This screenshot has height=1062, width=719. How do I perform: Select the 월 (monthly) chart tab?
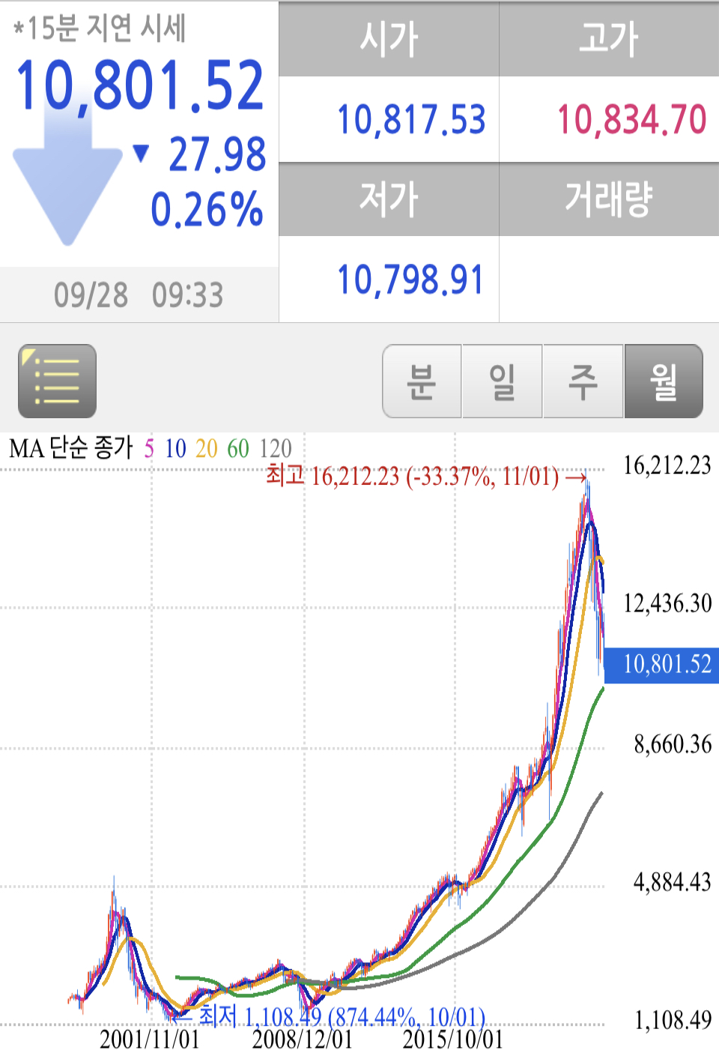point(664,381)
